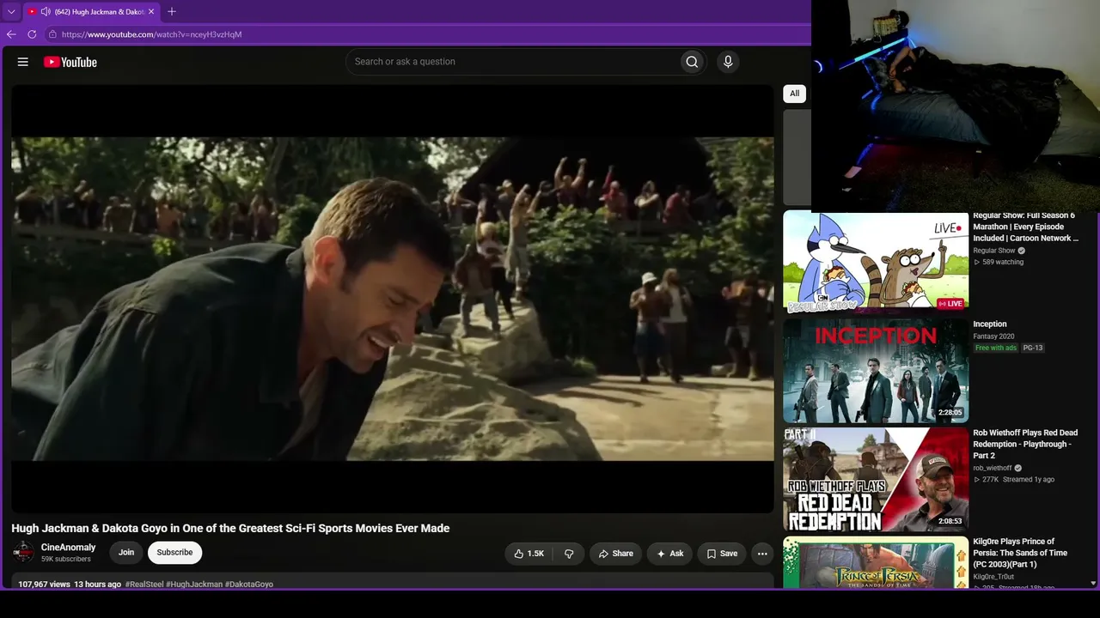Screen dimensions: 1100x618
Task: Click the magnifier search button
Action: point(692,62)
